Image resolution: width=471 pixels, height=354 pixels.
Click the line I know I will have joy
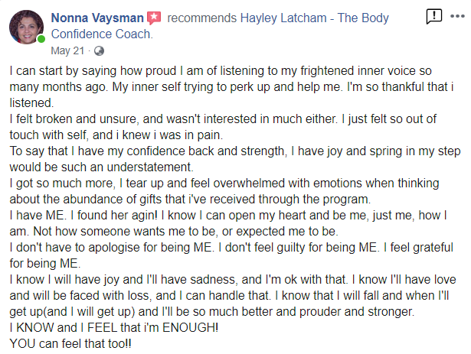[x=233, y=280]
